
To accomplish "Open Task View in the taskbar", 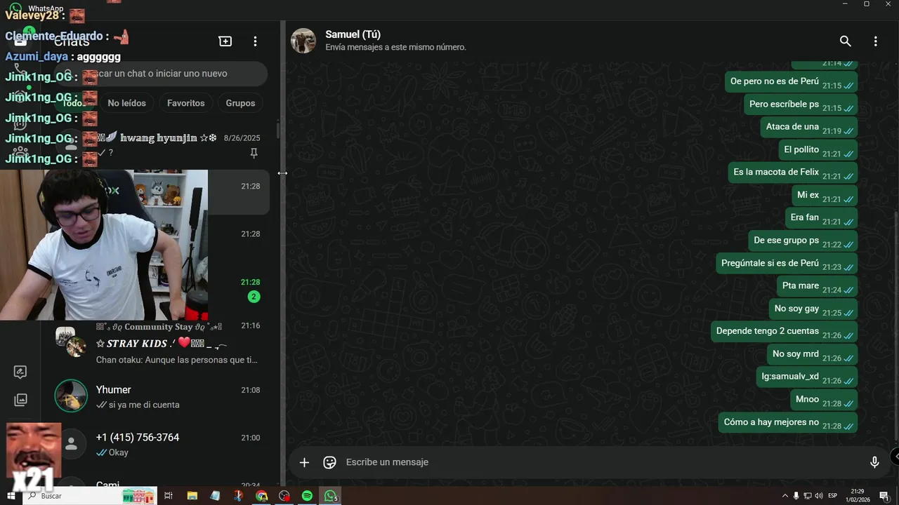I will point(169,496).
